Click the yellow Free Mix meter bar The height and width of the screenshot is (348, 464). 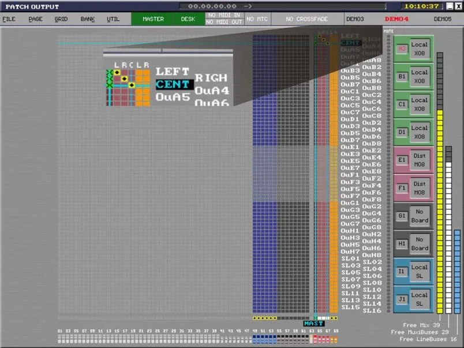coord(440,212)
